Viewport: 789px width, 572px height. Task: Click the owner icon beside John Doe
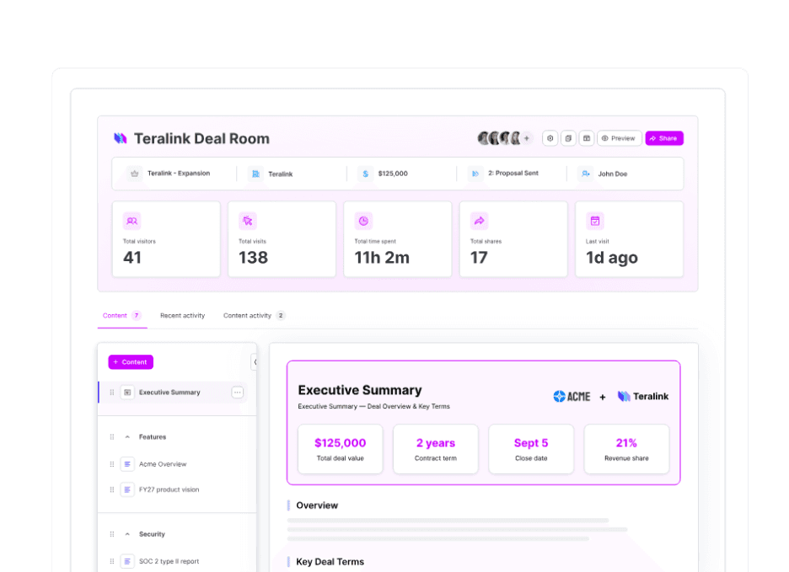pos(585,174)
